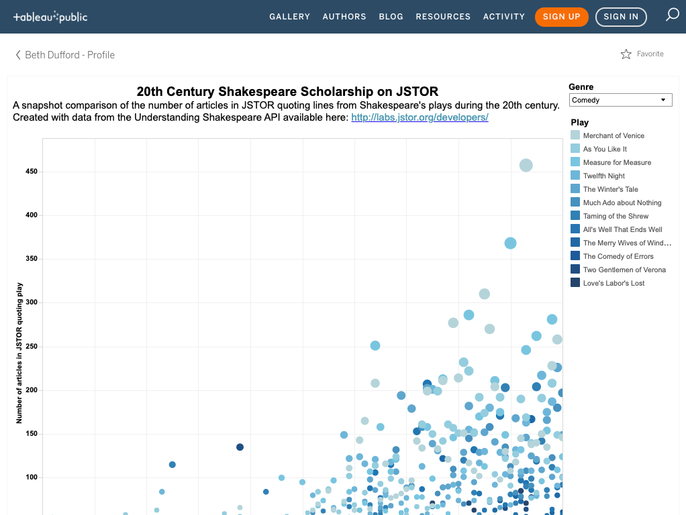Go back using the profile chevron arrow
686x515 pixels.
[x=18, y=54]
